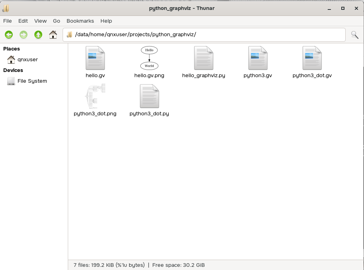This screenshot has width=364, height=270.
Task: Open the Edit menu
Action: (23, 21)
